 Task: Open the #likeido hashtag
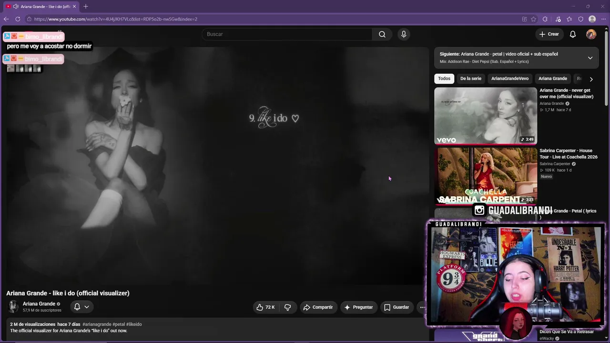[134, 324]
